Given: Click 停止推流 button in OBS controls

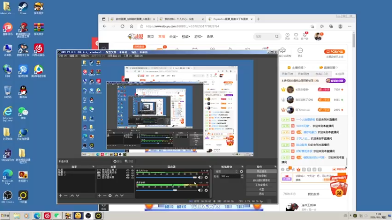Looking at the screenshot, I should (x=261, y=172).
